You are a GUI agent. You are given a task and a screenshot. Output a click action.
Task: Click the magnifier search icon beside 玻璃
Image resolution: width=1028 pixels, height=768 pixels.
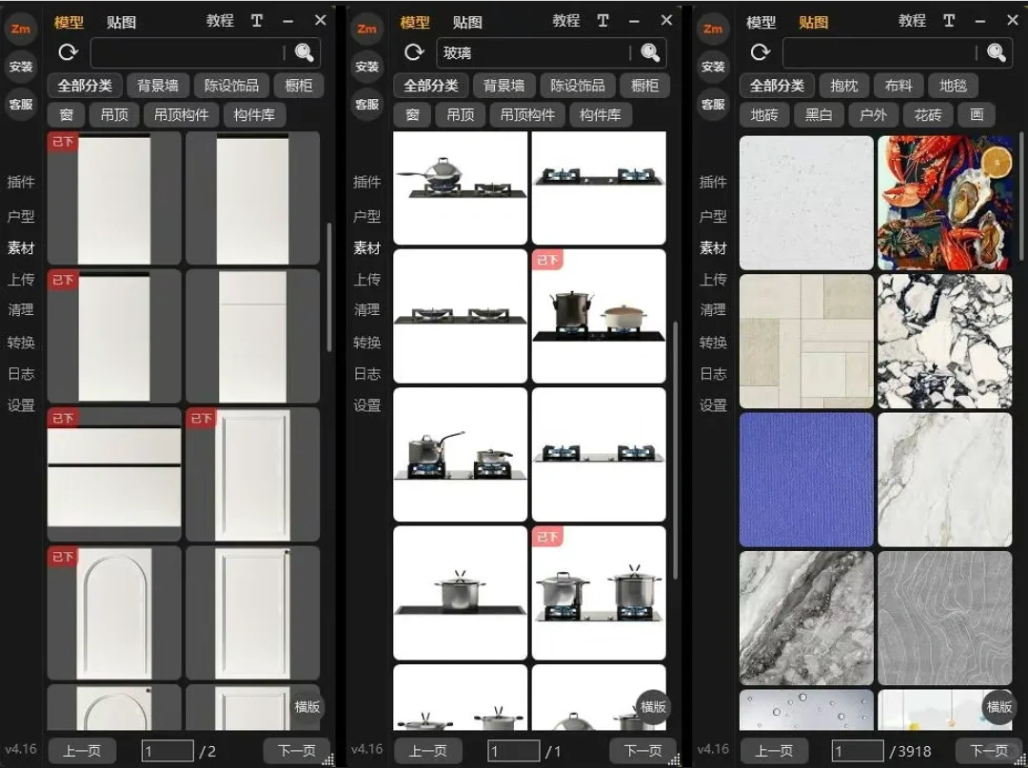tap(649, 52)
